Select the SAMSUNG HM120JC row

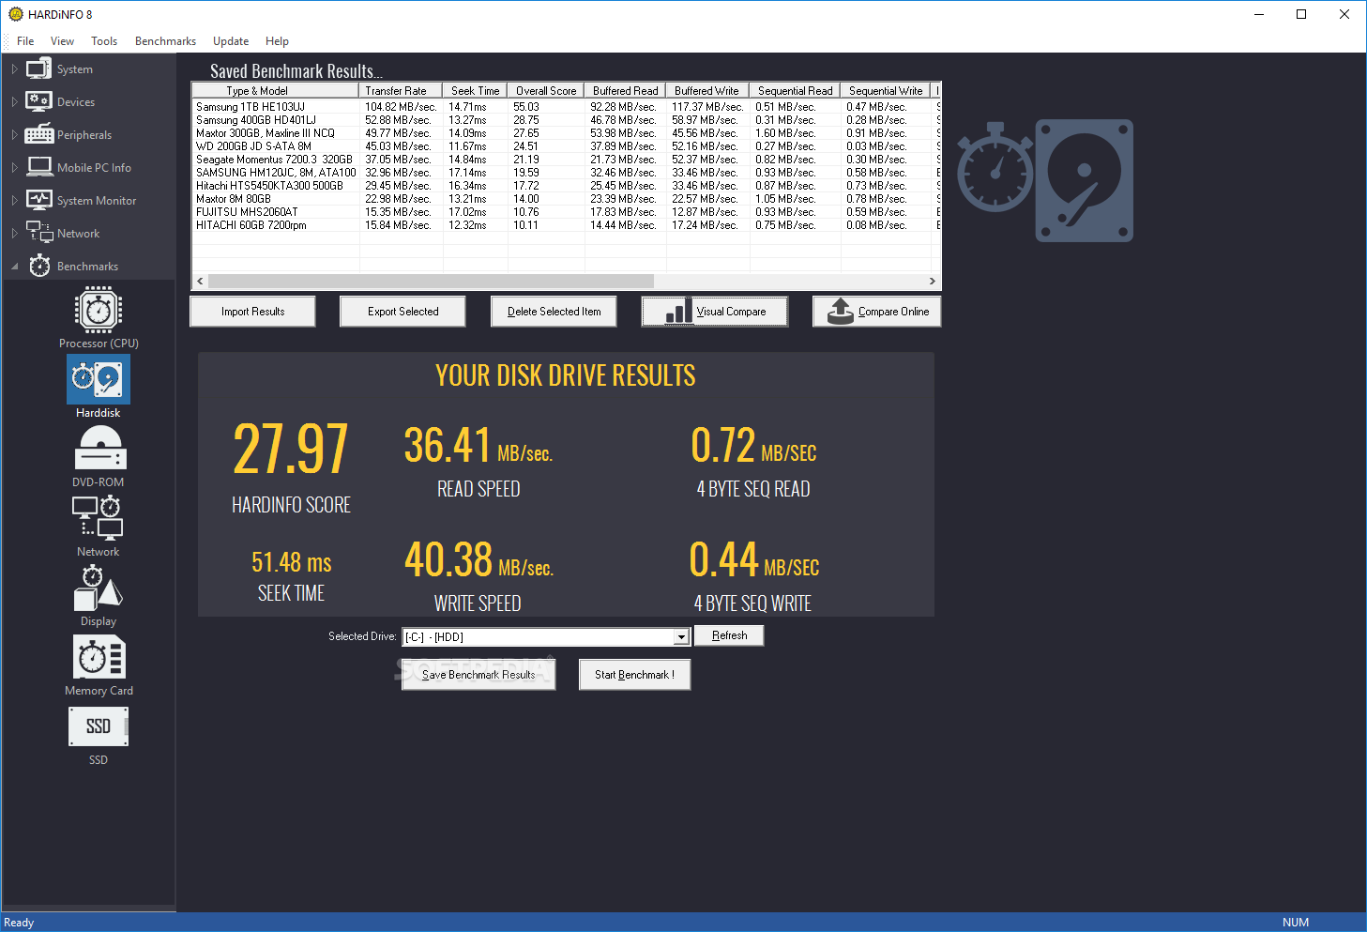click(566, 173)
